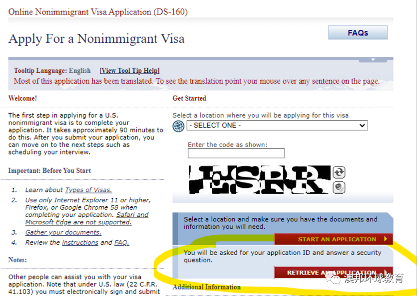
Task: Open Safari and Microsoft Edge not supported link
Action: [87, 218]
